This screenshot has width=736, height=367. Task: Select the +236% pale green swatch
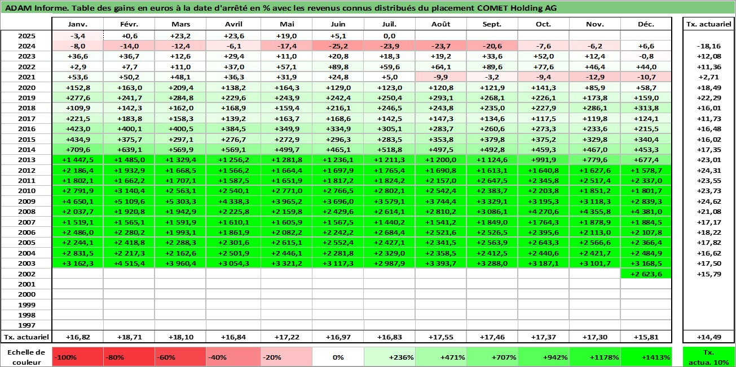click(389, 357)
